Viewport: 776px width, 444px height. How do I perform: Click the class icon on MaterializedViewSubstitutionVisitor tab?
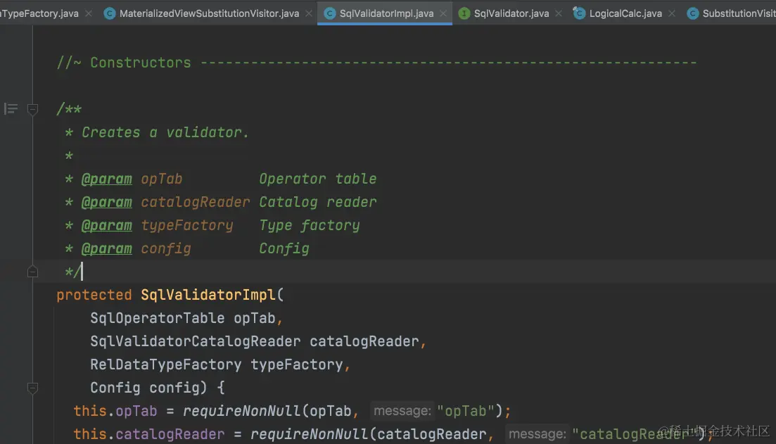[110, 13]
